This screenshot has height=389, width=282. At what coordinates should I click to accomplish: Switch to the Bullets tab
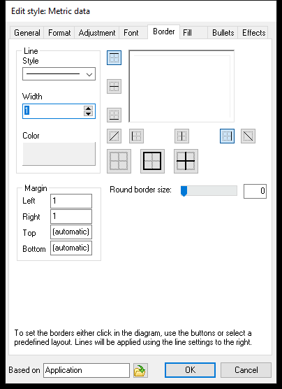coord(223,33)
